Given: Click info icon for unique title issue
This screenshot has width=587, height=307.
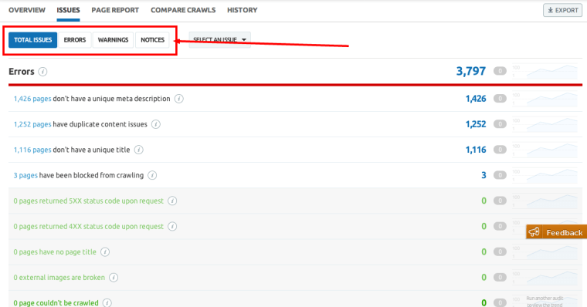Looking at the screenshot, I should tap(138, 150).
